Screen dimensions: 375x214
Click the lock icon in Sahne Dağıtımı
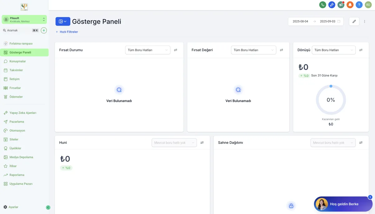click(x=291, y=206)
